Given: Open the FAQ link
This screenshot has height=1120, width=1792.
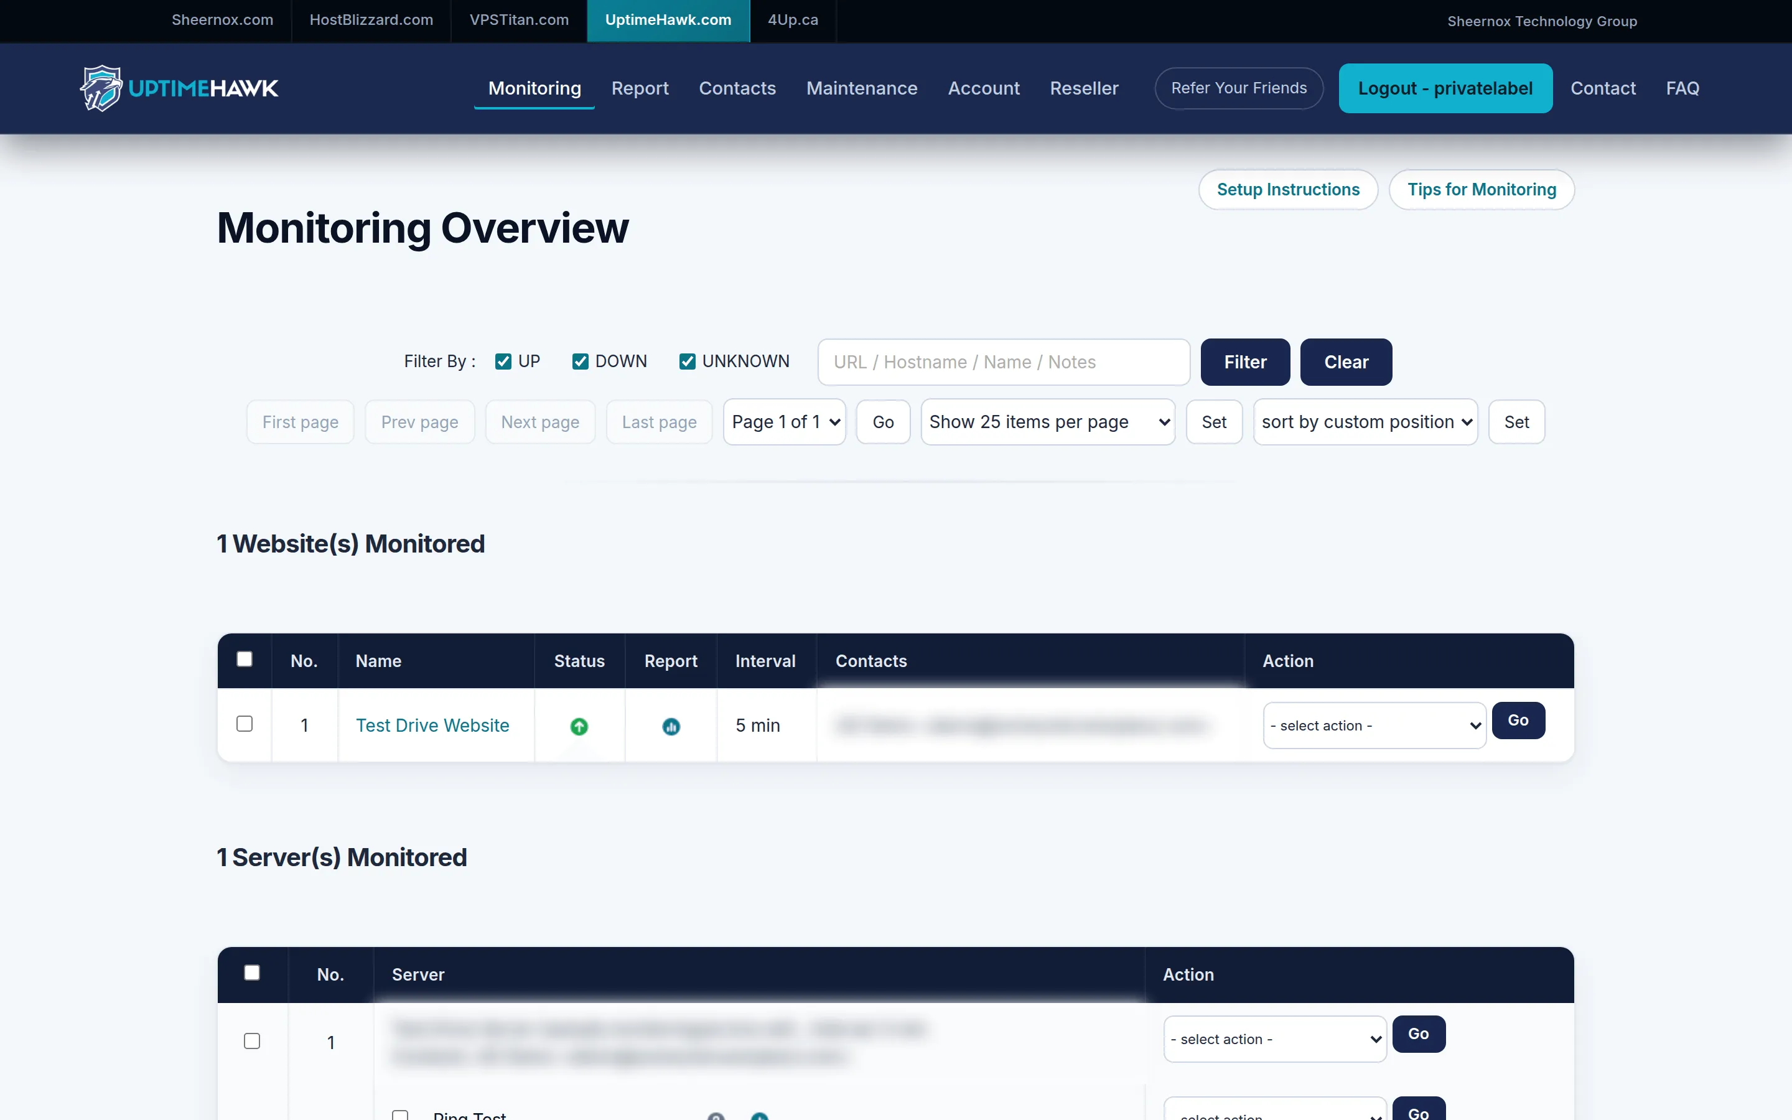Looking at the screenshot, I should click(x=1682, y=88).
